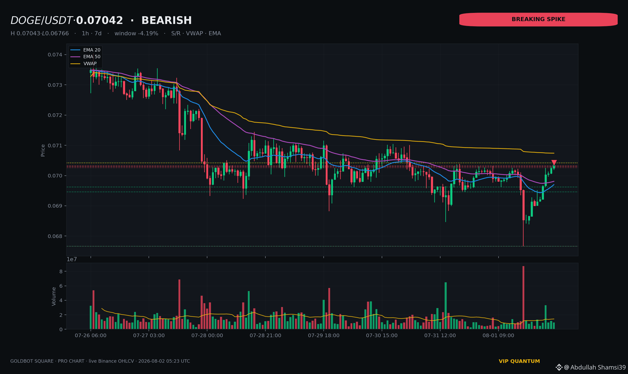Click the blue EMA 20 legend line swatch
The height and width of the screenshot is (374, 628).
[x=75, y=50]
